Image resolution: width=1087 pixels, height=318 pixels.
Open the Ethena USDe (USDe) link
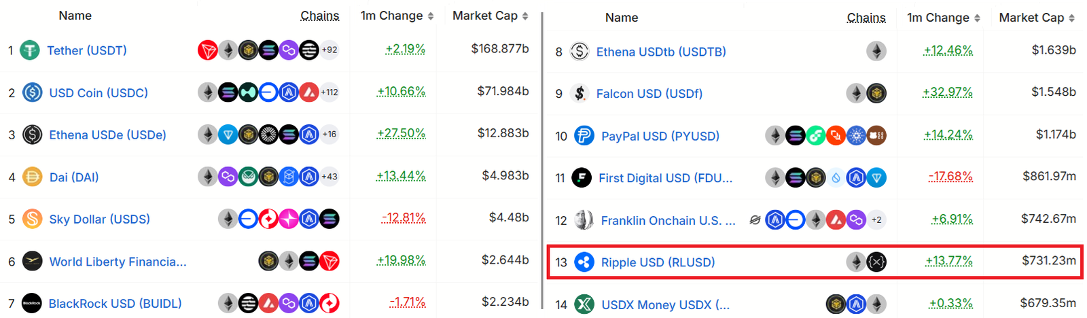pyautogui.click(x=107, y=135)
